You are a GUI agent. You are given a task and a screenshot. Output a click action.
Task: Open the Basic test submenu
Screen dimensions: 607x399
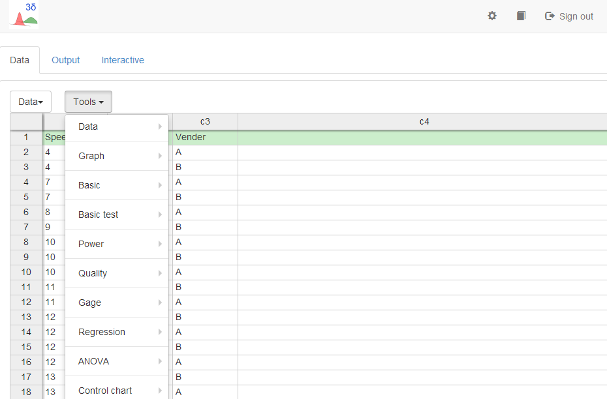117,214
